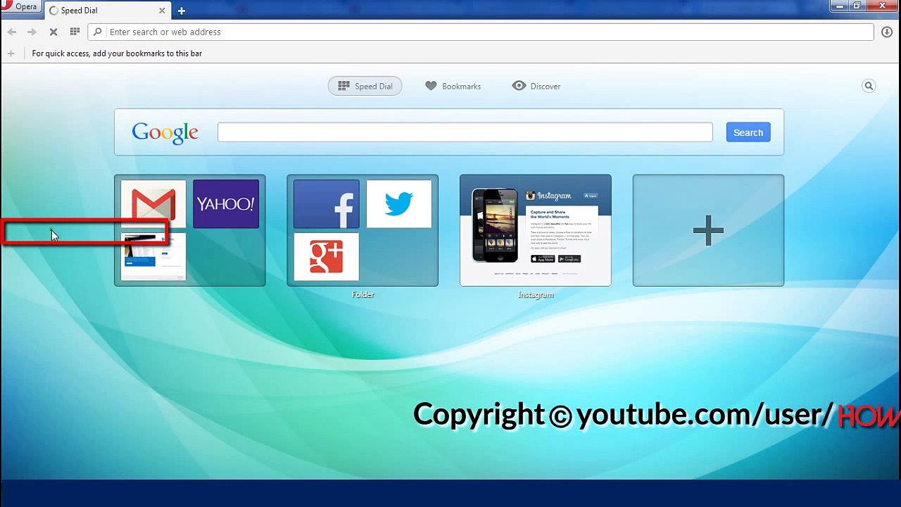
Task: Click the blue Search button
Action: pos(748,132)
